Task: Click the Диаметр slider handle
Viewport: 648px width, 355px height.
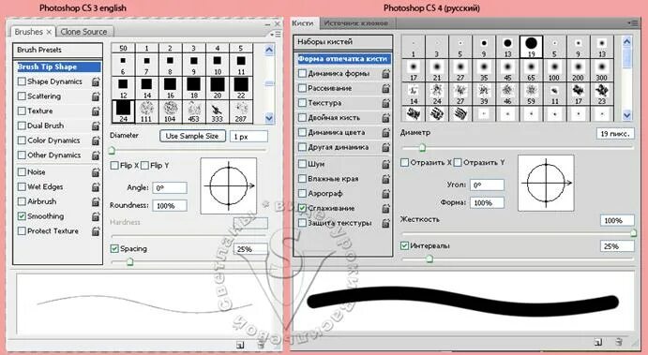Action: [422, 147]
